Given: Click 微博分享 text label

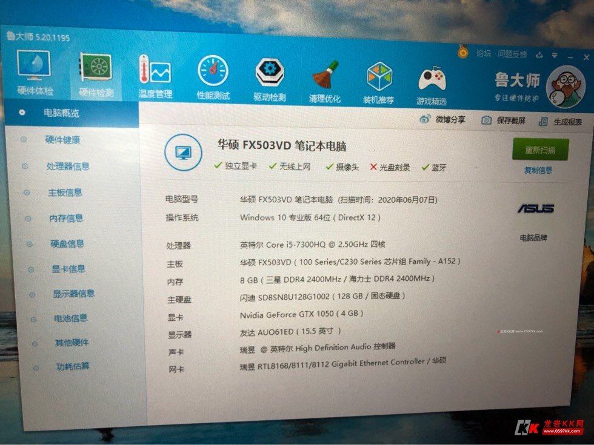Looking at the screenshot, I should [450, 120].
